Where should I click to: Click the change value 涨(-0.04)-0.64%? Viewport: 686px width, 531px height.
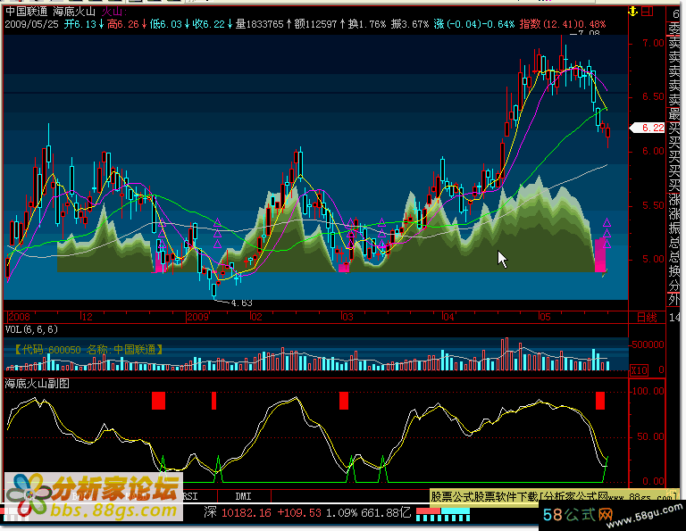coord(474,24)
